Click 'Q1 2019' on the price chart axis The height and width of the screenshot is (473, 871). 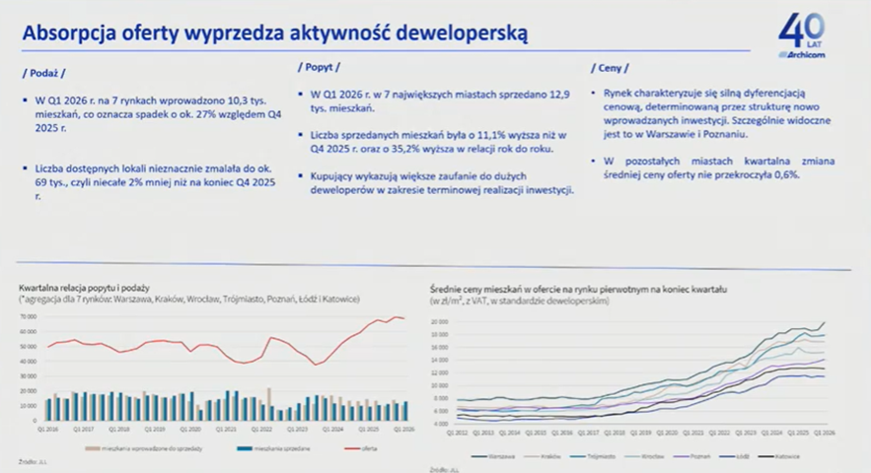(x=640, y=433)
